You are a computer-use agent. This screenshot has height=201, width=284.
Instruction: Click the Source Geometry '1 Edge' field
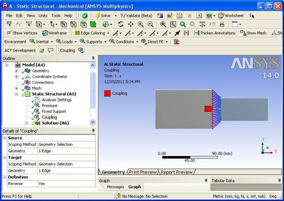67,151
